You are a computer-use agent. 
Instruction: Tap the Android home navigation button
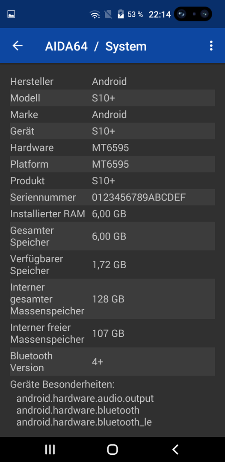click(x=112, y=449)
